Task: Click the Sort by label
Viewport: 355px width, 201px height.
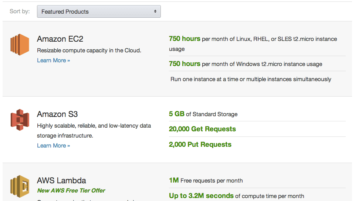Action: click(x=20, y=11)
